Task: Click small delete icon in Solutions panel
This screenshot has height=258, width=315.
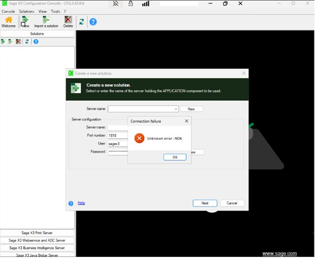Action: click(18, 41)
